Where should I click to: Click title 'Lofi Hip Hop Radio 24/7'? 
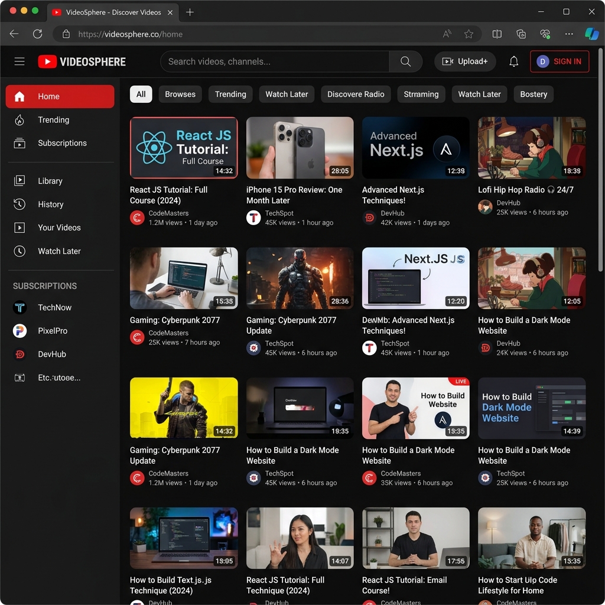[x=525, y=190]
